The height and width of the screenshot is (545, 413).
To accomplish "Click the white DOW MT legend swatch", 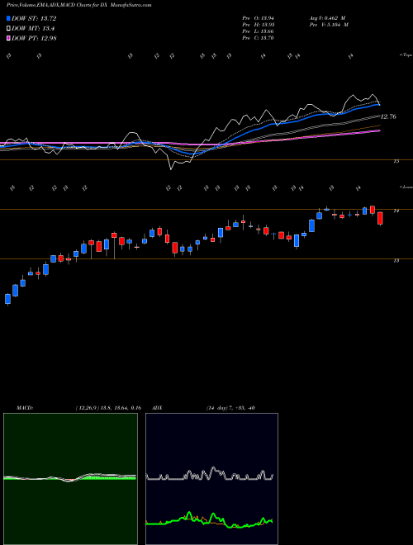I will click(x=9, y=29).
